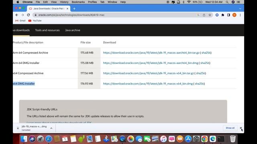
Task: Open the Window menu
Action: click(x=112, y=2)
